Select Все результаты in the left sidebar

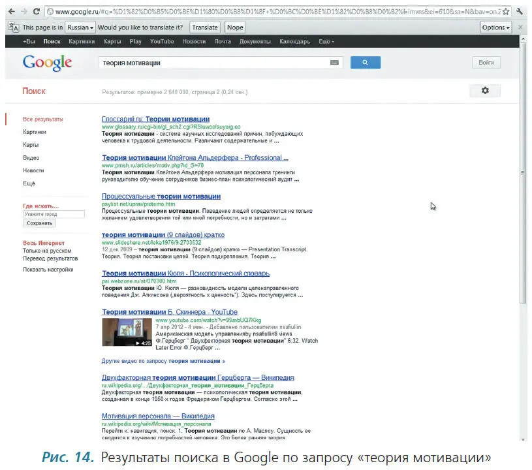click(42, 119)
